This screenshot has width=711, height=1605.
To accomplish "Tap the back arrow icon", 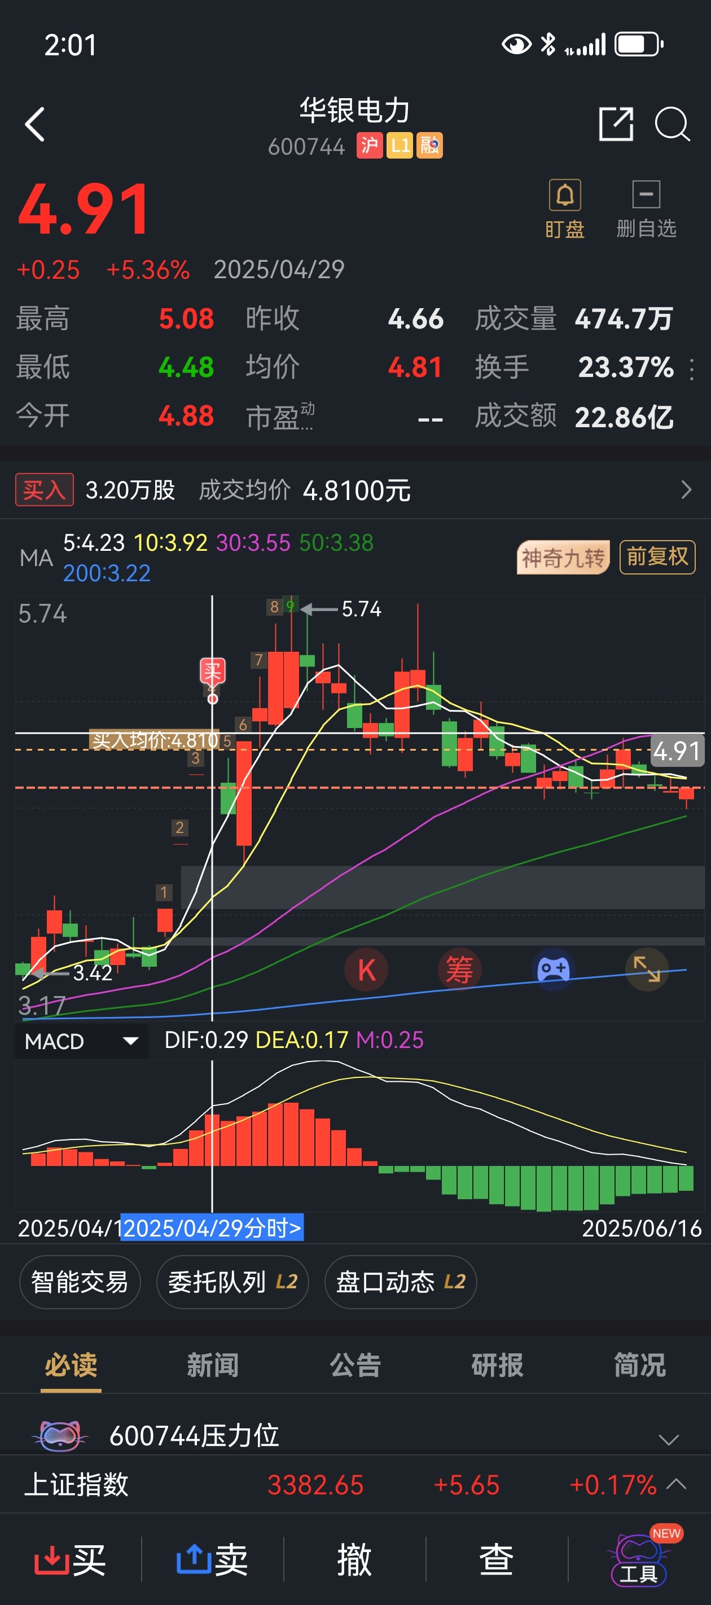I will 35,125.
